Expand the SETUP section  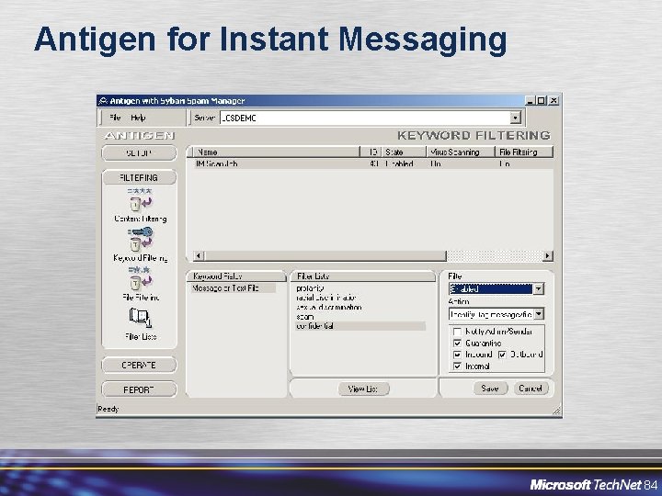click(139, 153)
